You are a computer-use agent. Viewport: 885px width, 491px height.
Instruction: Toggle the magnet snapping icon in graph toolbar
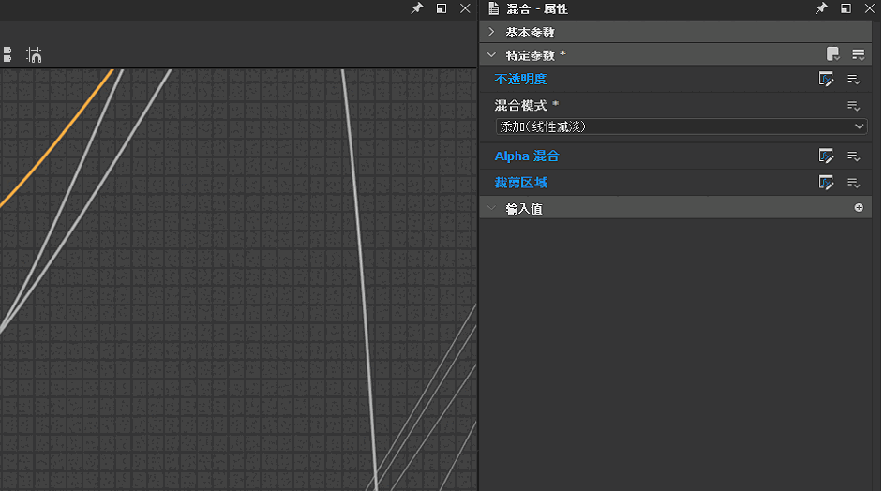coord(35,55)
